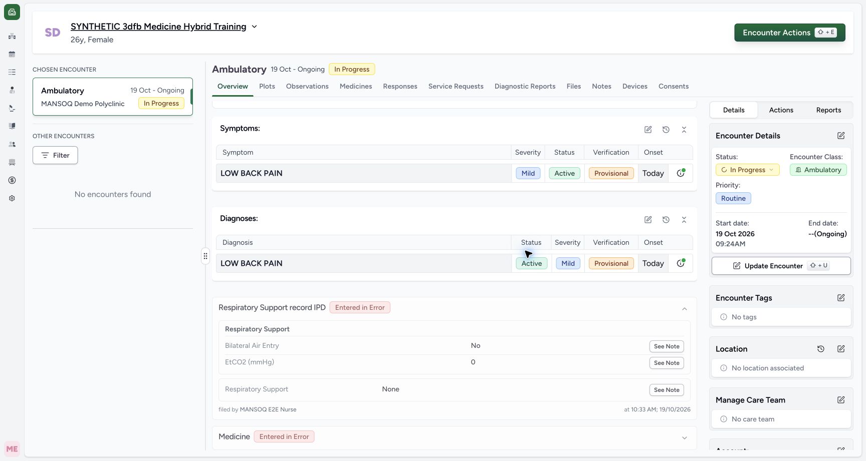The width and height of the screenshot is (866, 461).
Task: Edit Manage Care Team icon
Action: click(841, 400)
